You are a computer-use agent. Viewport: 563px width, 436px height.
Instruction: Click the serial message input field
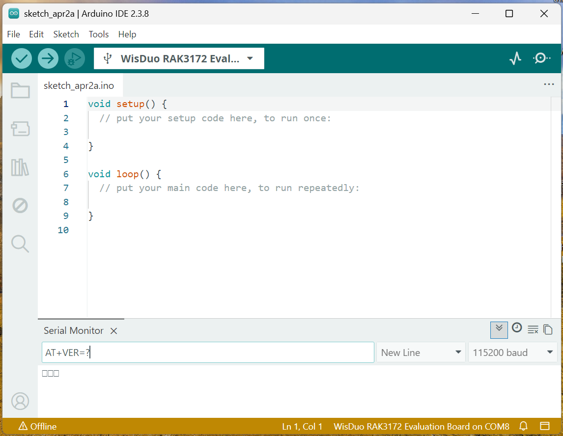(x=208, y=353)
